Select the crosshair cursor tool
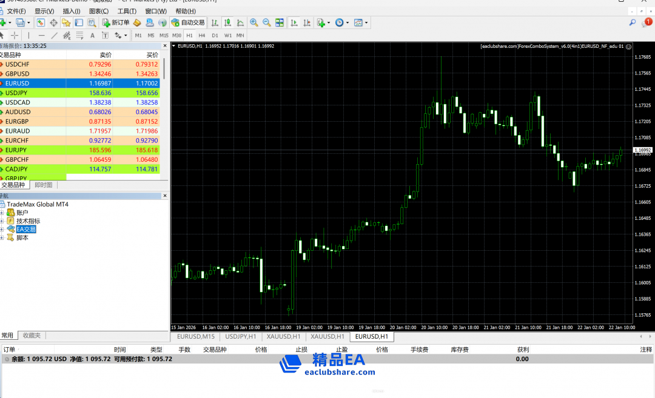The image size is (655, 398). (x=15, y=36)
